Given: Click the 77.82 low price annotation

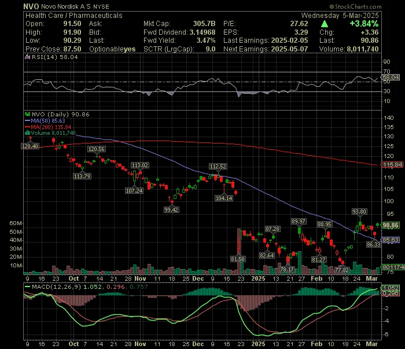Looking at the screenshot, I should pos(342,270).
